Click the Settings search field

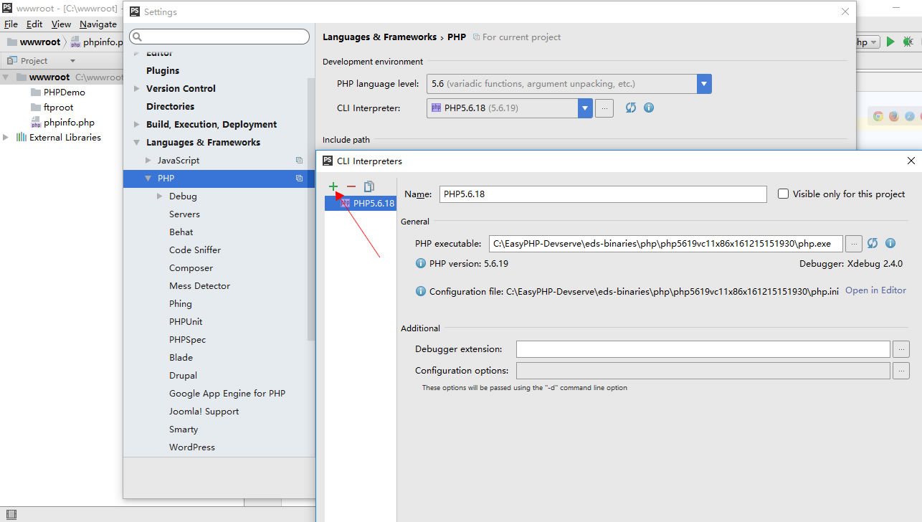219,37
